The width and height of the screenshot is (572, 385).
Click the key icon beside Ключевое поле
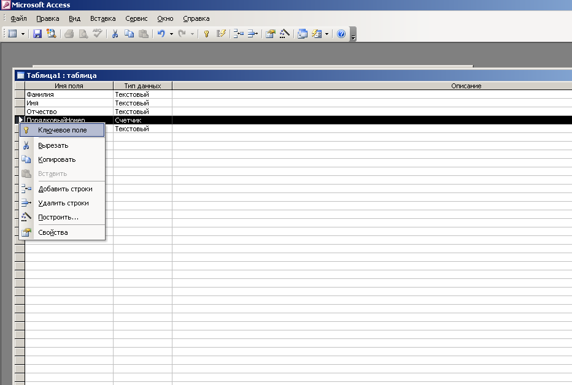click(x=26, y=130)
